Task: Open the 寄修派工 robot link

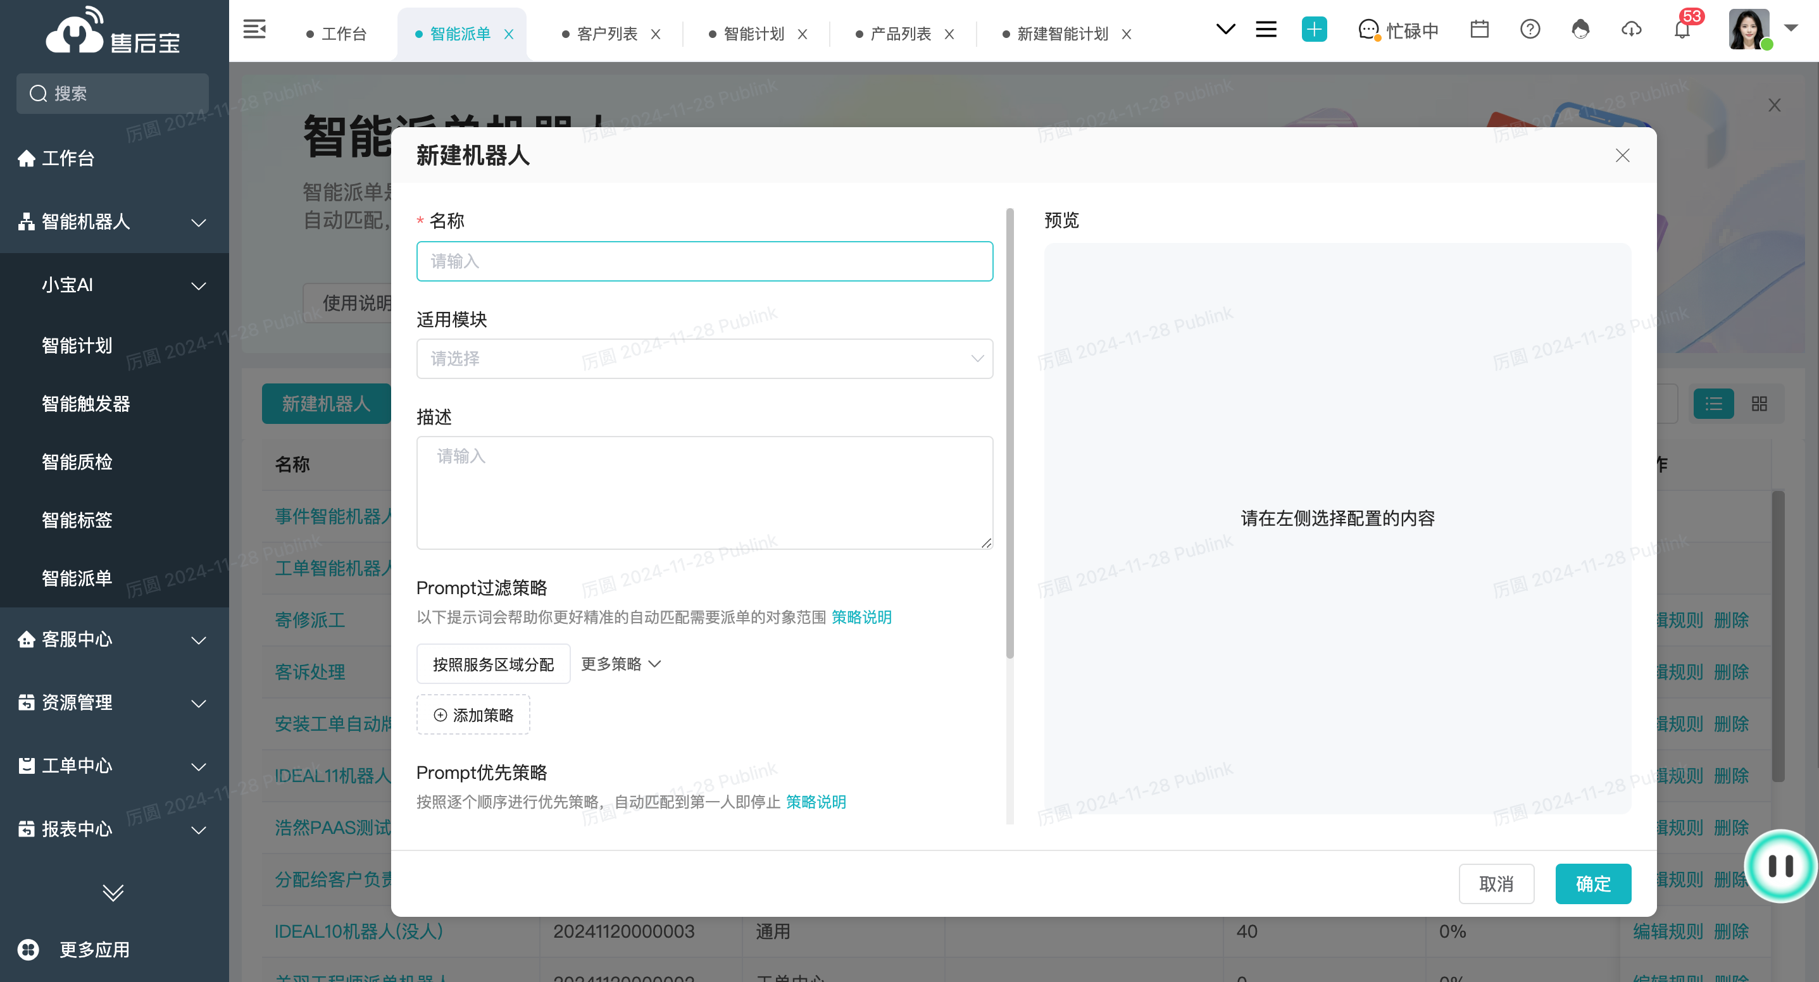Action: (309, 620)
